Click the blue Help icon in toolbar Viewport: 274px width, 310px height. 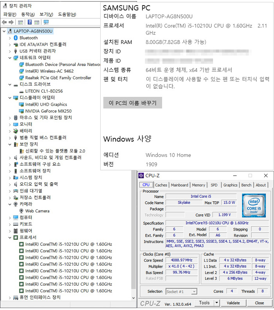30,22
